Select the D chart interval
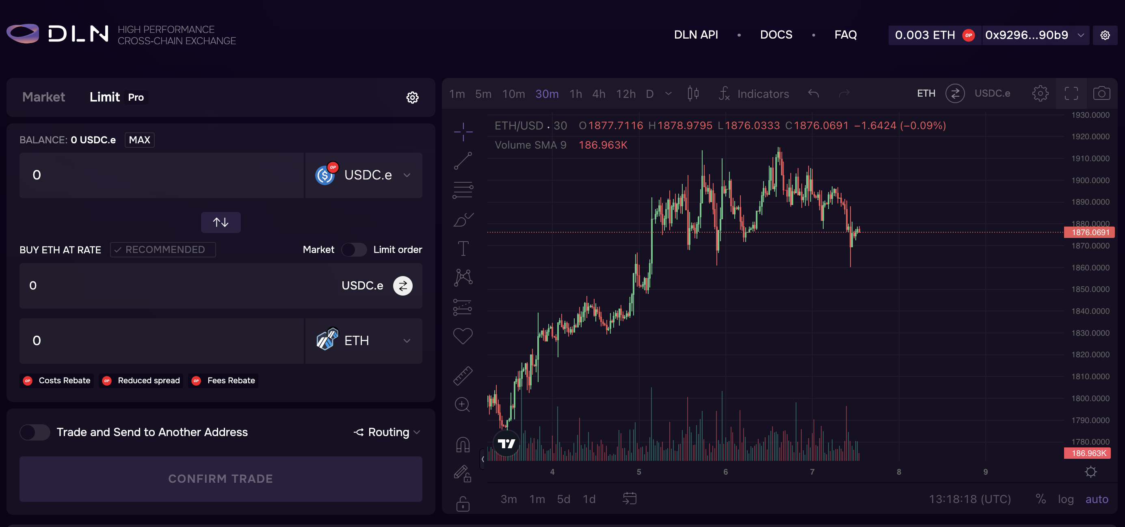 [649, 94]
